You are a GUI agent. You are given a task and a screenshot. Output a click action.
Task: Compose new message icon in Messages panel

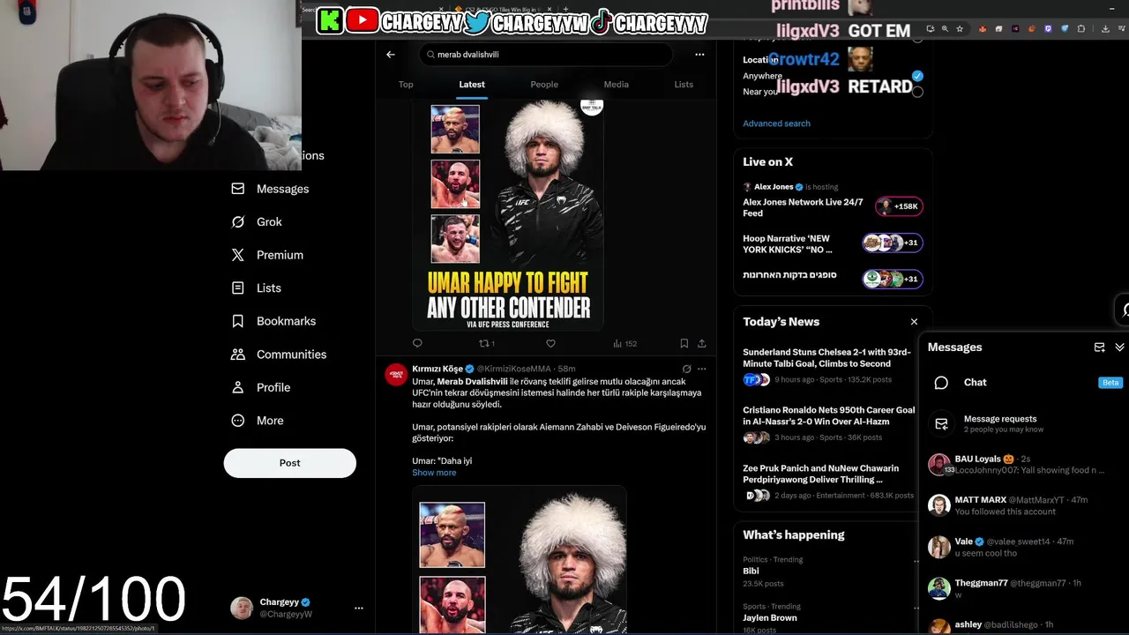tap(1100, 347)
